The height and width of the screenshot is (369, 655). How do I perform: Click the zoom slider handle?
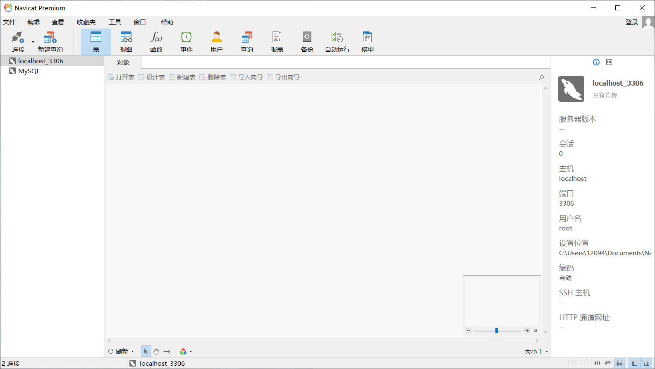(x=497, y=331)
